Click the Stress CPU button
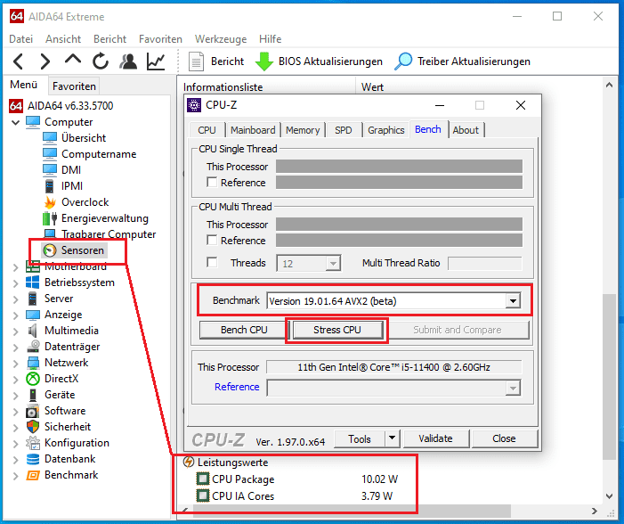 337,330
